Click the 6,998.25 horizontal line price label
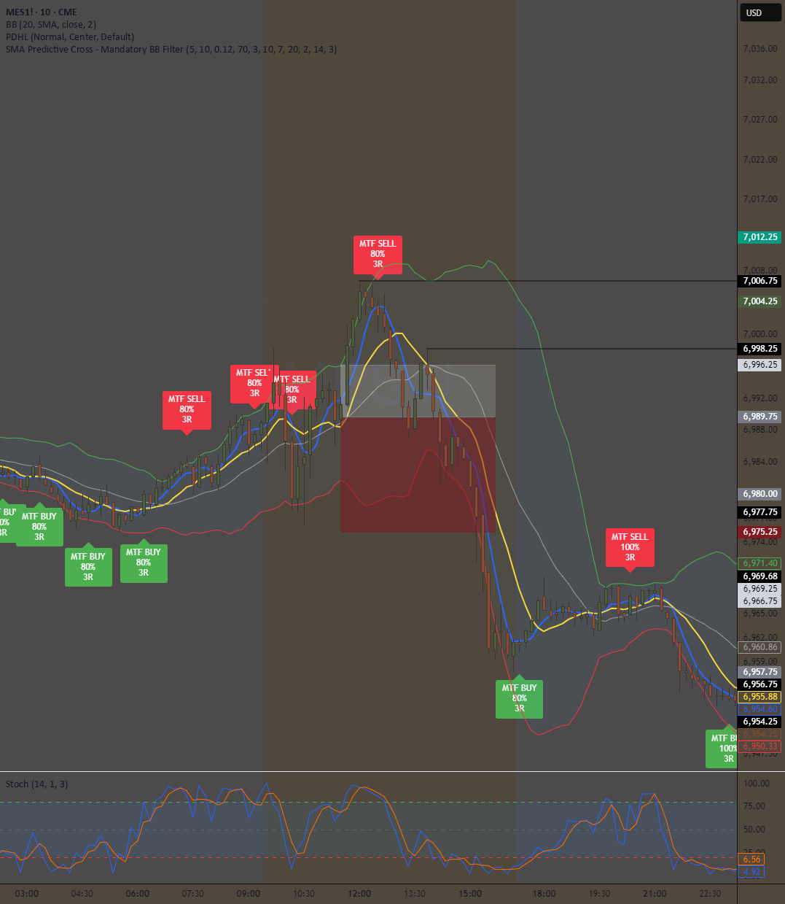Viewport: 785px width, 904px height. tap(760, 349)
